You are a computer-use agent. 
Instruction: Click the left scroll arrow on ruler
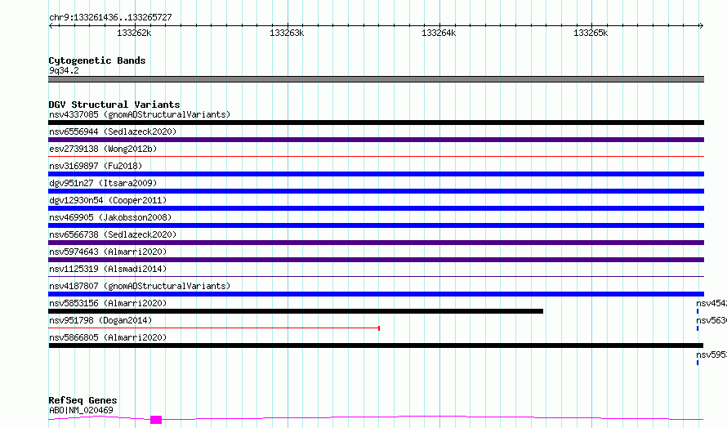[x=51, y=25]
